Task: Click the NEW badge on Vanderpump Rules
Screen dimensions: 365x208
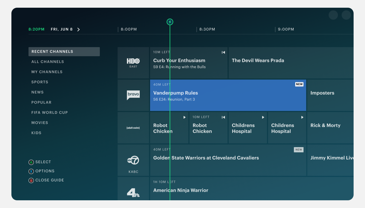Action: (299, 84)
